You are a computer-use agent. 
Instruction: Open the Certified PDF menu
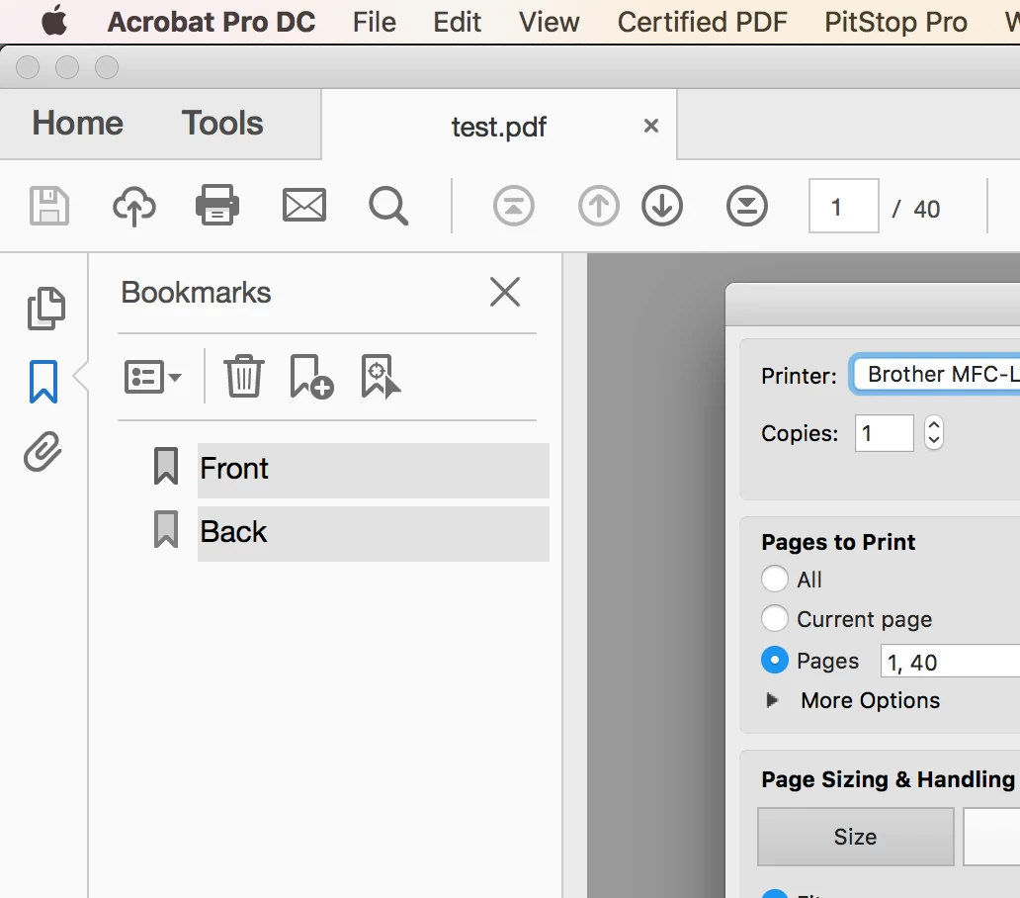pyautogui.click(x=702, y=22)
